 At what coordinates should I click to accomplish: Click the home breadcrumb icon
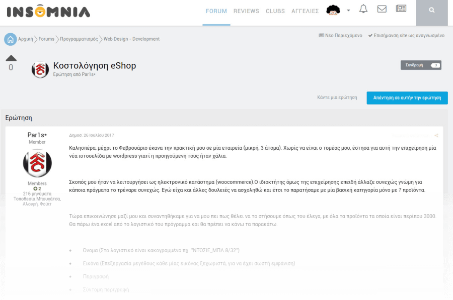pyautogui.click(x=10, y=39)
